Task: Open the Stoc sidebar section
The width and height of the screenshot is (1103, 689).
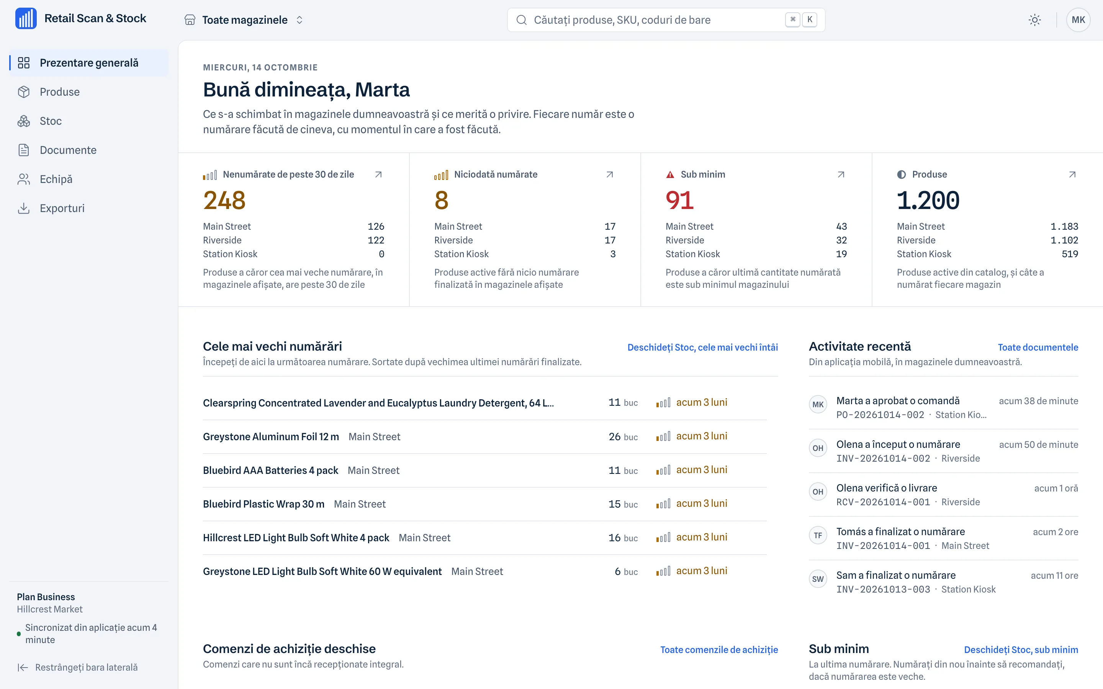Action: point(89,121)
